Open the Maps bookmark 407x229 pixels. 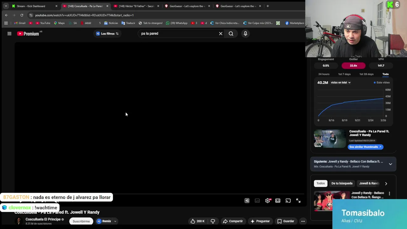coord(59,23)
